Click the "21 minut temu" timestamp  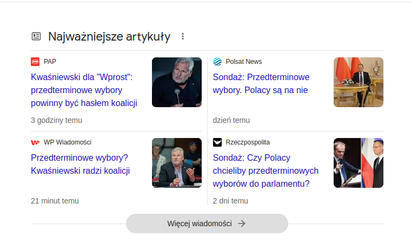pos(55,201)
